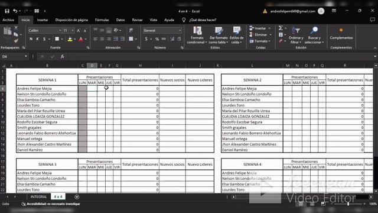Apply the red font color swatch
378x213 pixels.
[81, 39]
